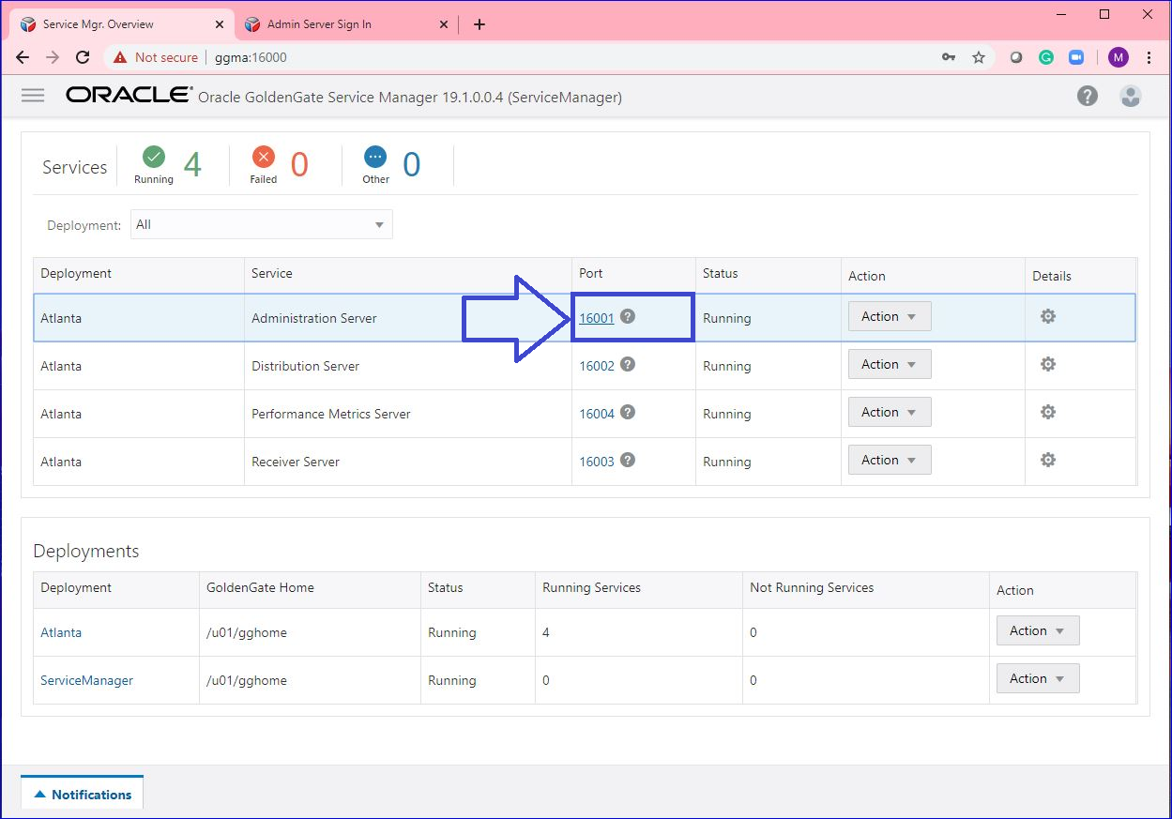Screen dimensions: 1172x819
Task: Go back in the browser
Action: pos(23,57)
